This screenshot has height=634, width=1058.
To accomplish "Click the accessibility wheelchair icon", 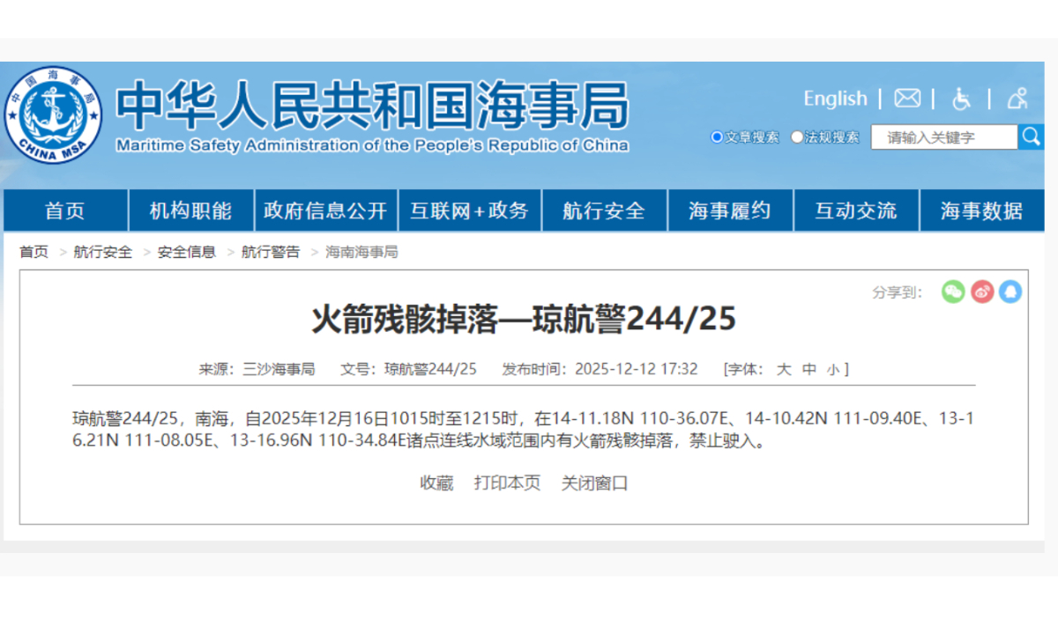I will coord(962,99).
